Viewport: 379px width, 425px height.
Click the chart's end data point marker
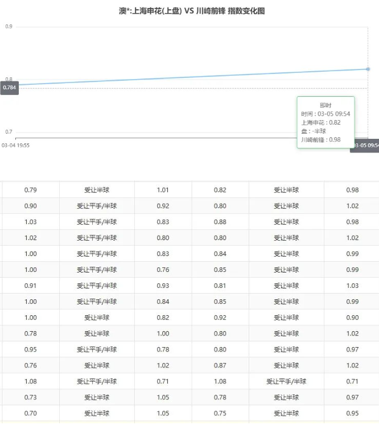[x=368, y=69]
